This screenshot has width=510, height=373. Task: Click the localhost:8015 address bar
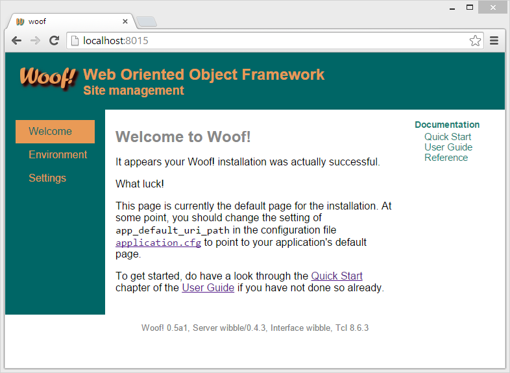tap(260, 41)
